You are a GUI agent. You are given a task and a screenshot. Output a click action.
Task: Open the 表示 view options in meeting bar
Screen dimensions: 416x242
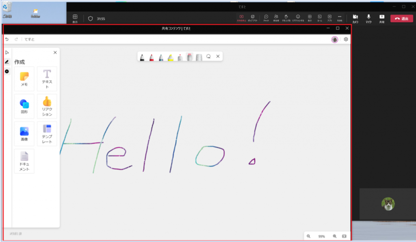coord(310,18)
